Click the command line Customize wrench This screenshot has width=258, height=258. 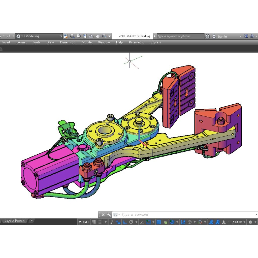tap(109, 215)
